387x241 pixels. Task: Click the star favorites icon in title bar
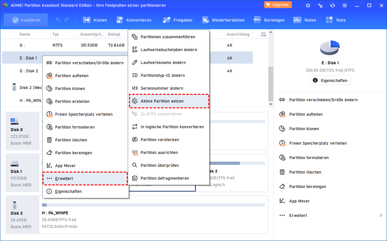[x=308, y=5]
